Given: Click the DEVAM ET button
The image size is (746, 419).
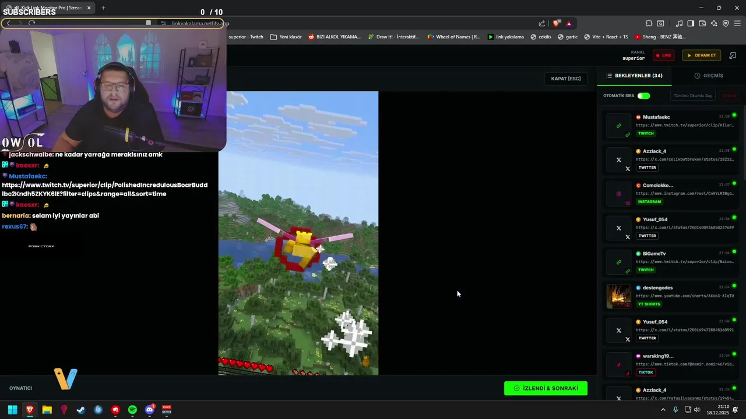Looking at the screenshot, I should click(701, 55).
